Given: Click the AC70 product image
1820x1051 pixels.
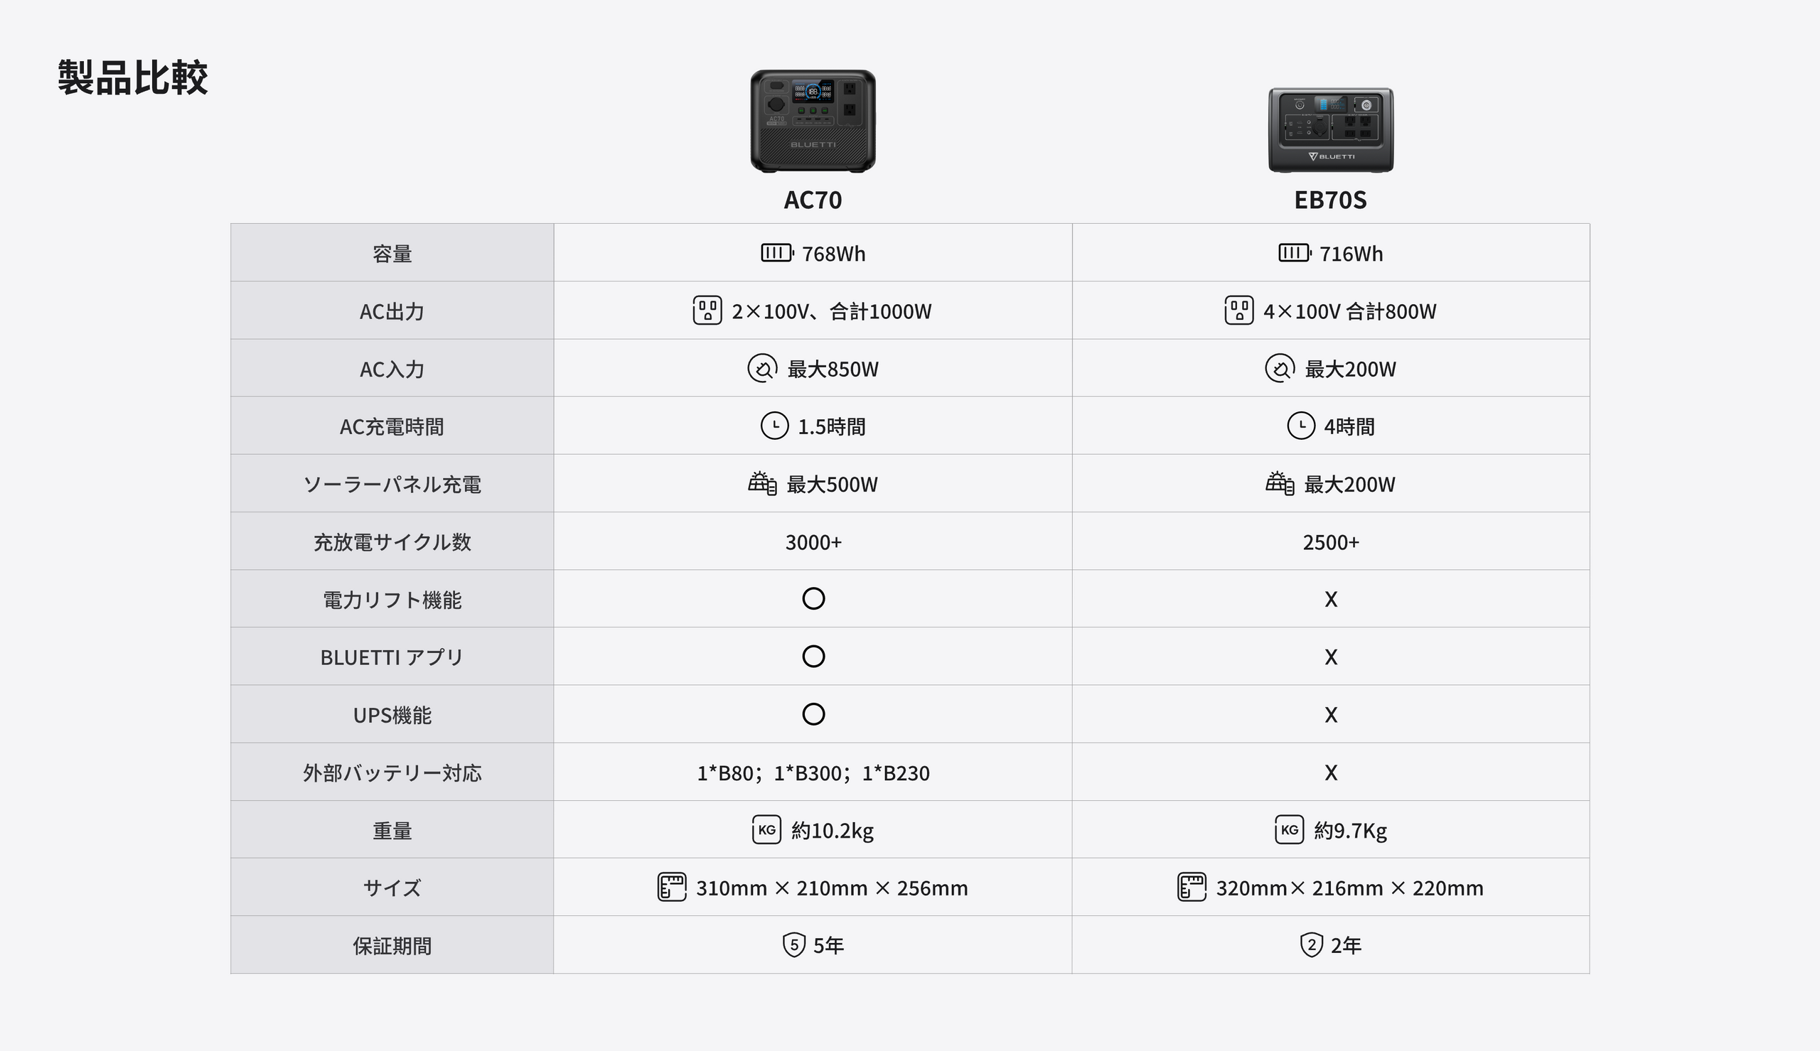Looking at the screenshot, I should click(x=813, y=121).
